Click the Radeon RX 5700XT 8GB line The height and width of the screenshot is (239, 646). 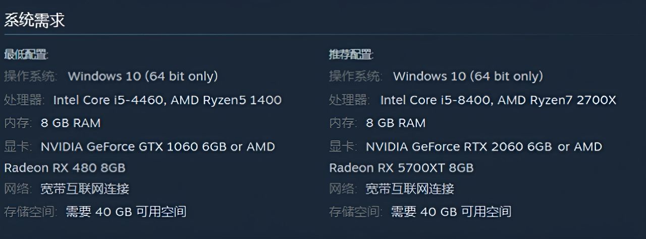[401, 167]
